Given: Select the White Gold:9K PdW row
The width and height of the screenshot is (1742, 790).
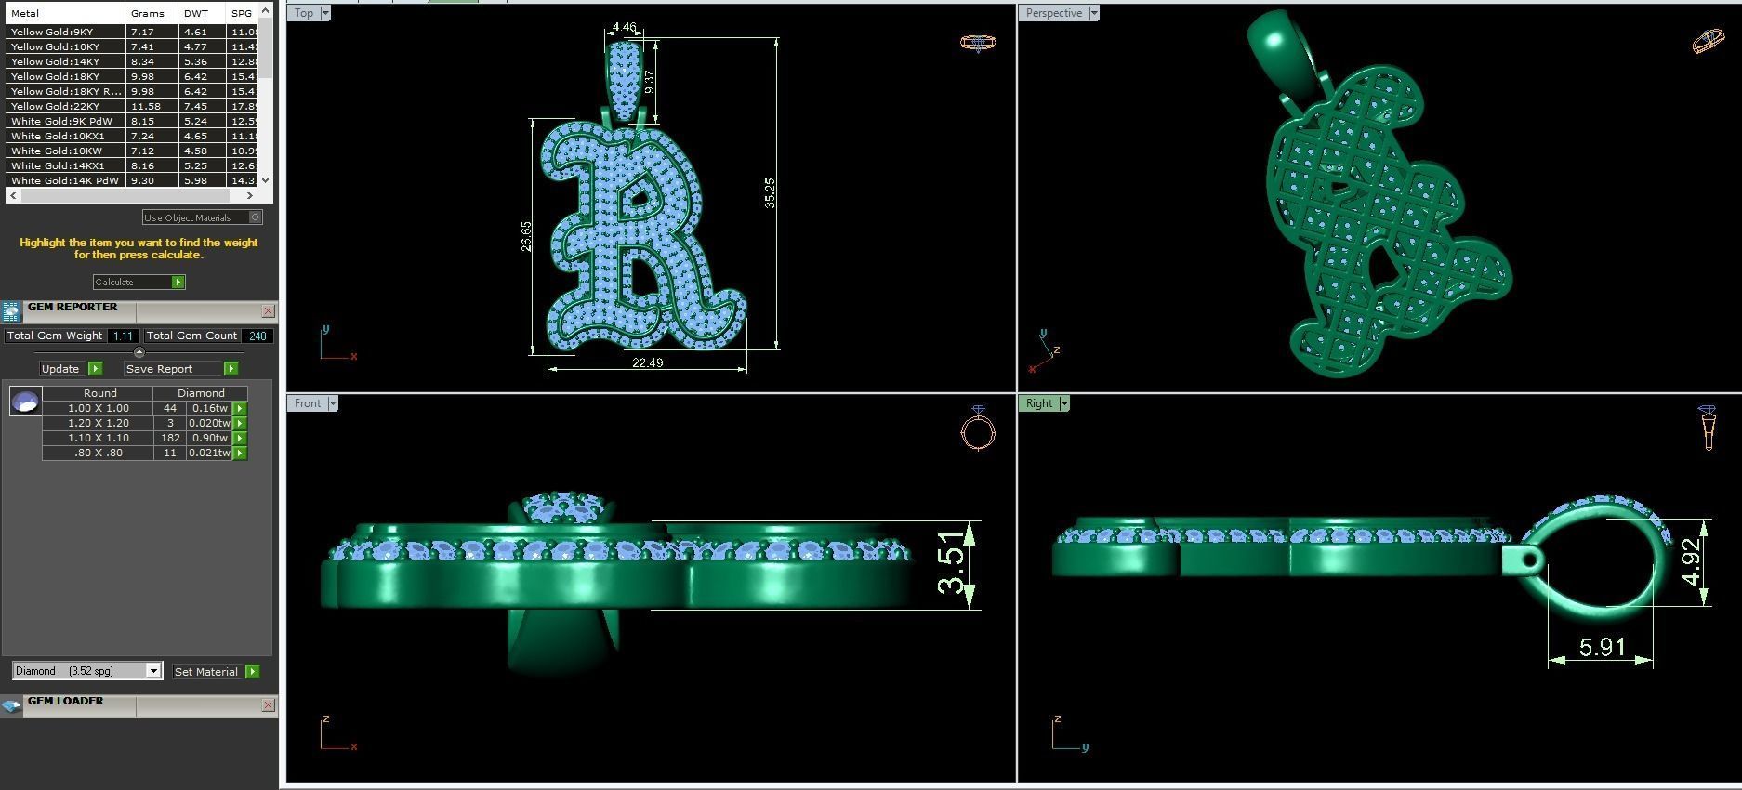Looking at the screenshot, I should [x=132, y=121].
